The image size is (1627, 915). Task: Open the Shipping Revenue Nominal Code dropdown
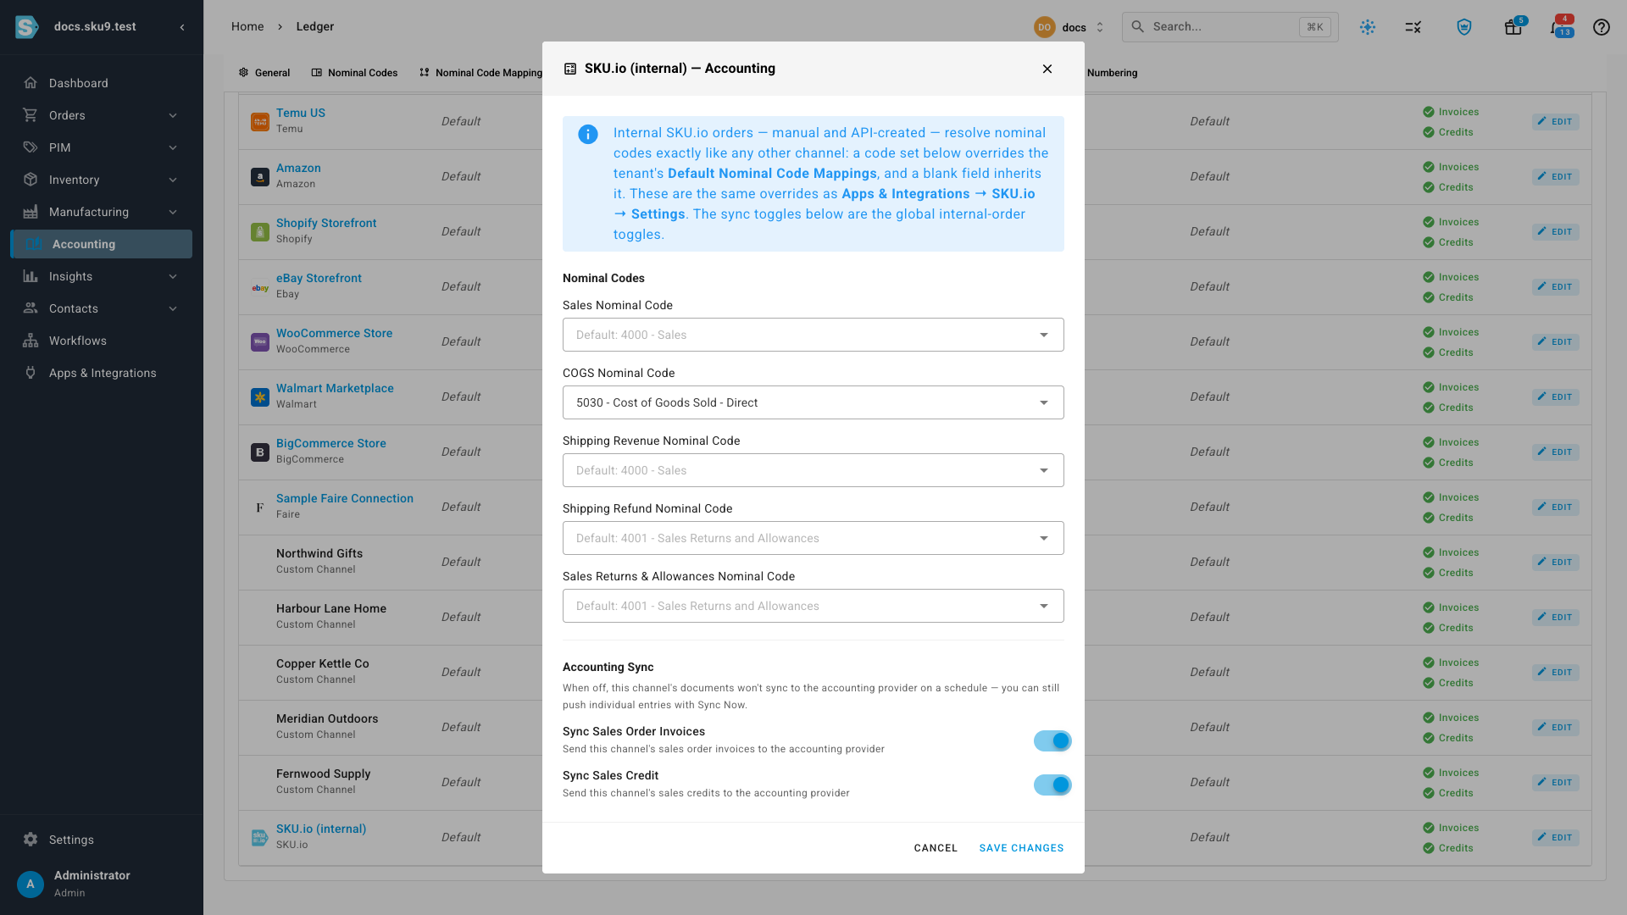pyautogui.click(x=813, y=470)
